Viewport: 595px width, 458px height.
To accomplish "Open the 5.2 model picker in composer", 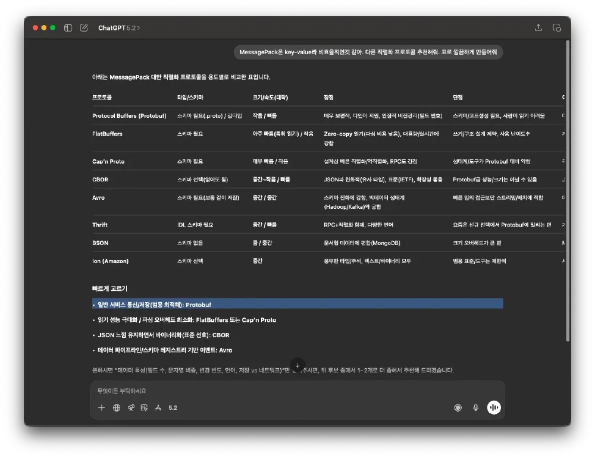I will pos(173,407).
